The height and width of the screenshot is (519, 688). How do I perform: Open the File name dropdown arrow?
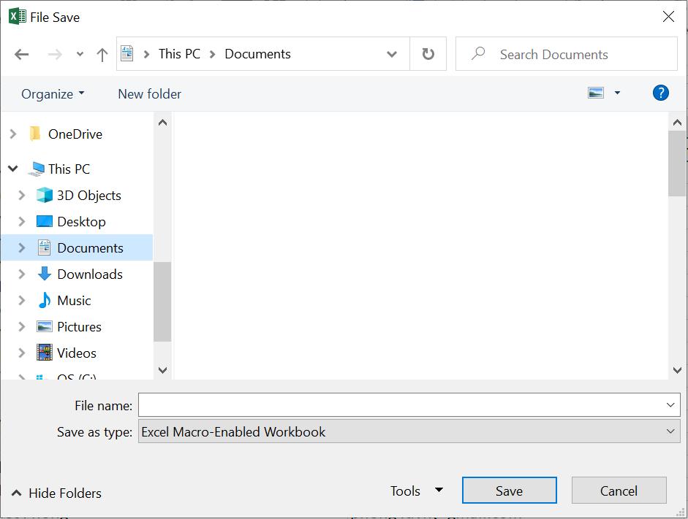tap(670, 405)
